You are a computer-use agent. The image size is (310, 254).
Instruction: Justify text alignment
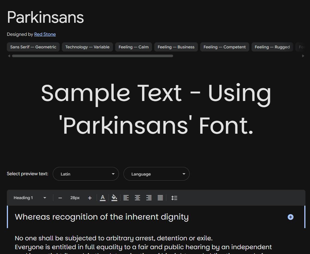click(x=160, y=198)
